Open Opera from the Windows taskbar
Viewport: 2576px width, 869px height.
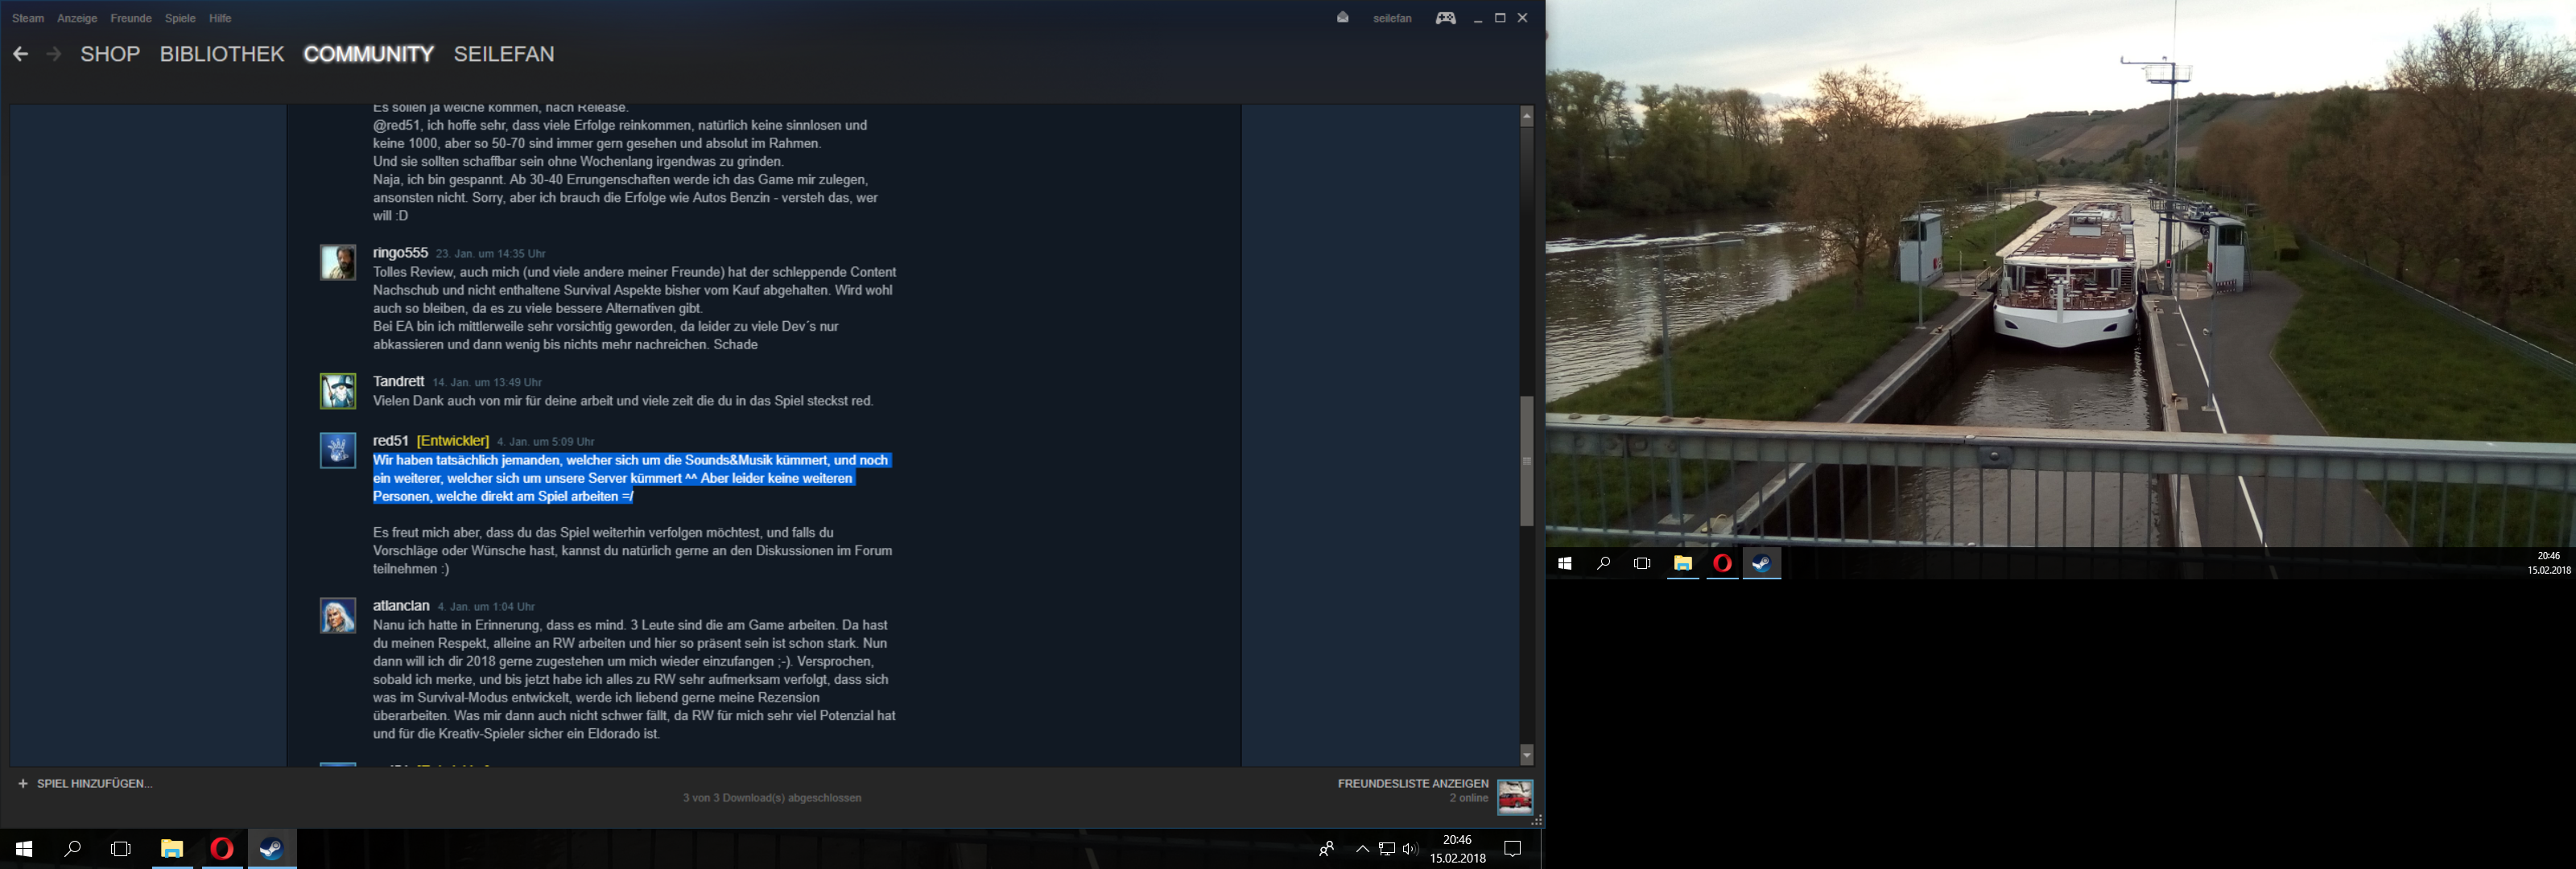point(222,849)
